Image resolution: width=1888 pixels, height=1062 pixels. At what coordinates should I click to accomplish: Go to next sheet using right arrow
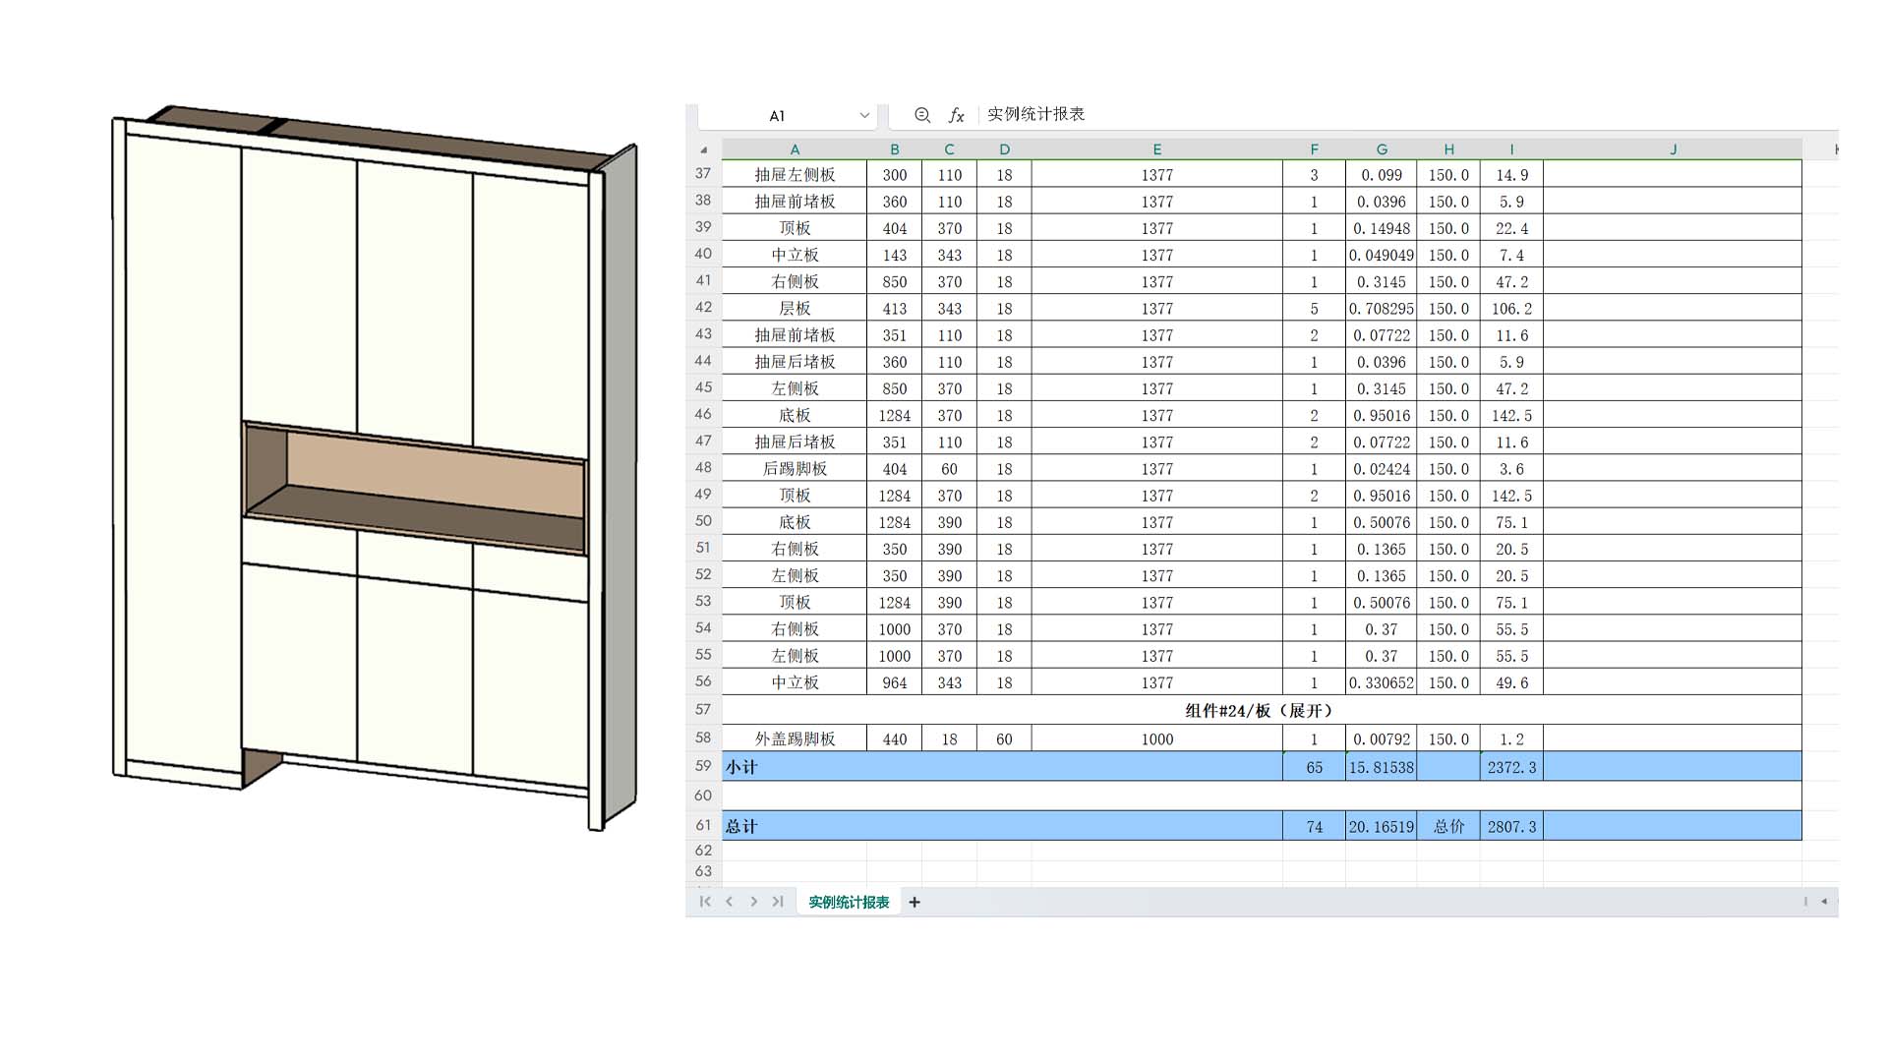pos(753,902)
